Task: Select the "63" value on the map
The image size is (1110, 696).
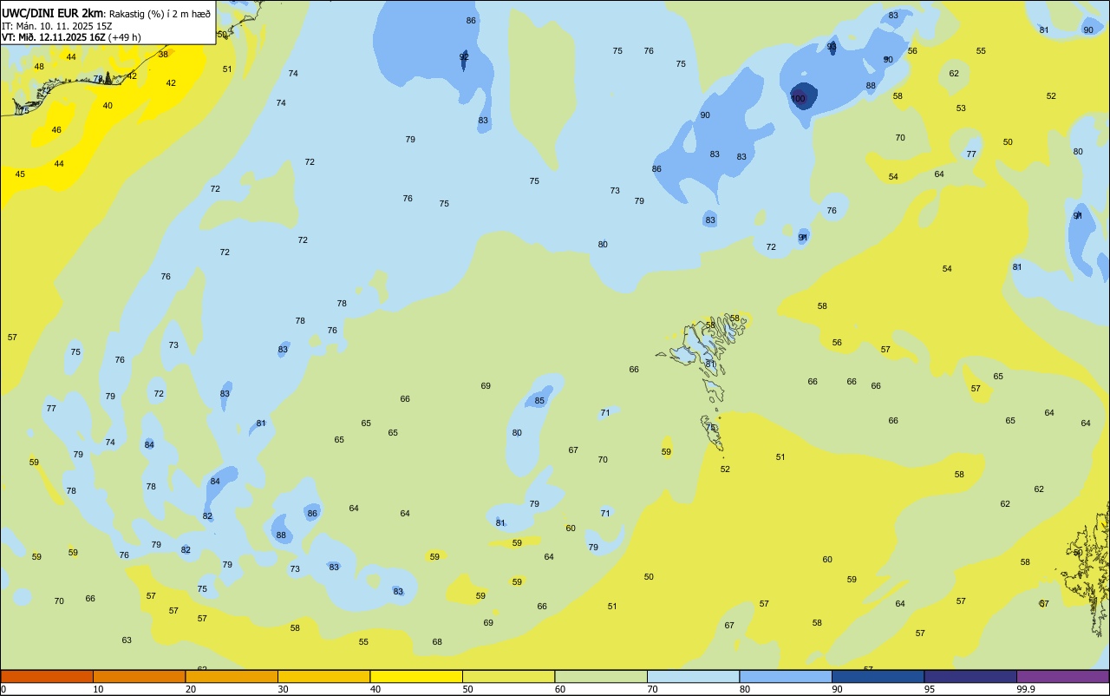Action: tap(127, 640)
